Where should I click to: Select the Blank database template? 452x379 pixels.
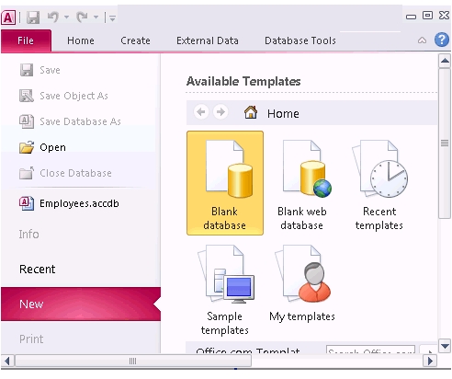225,183
